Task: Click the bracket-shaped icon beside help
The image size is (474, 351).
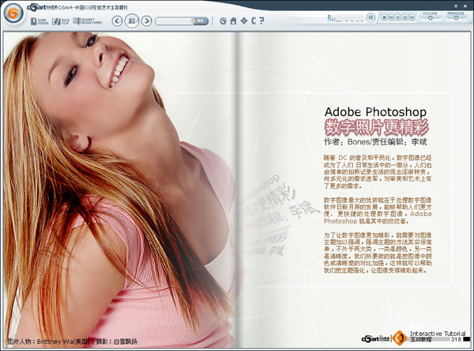Action: 254,21
